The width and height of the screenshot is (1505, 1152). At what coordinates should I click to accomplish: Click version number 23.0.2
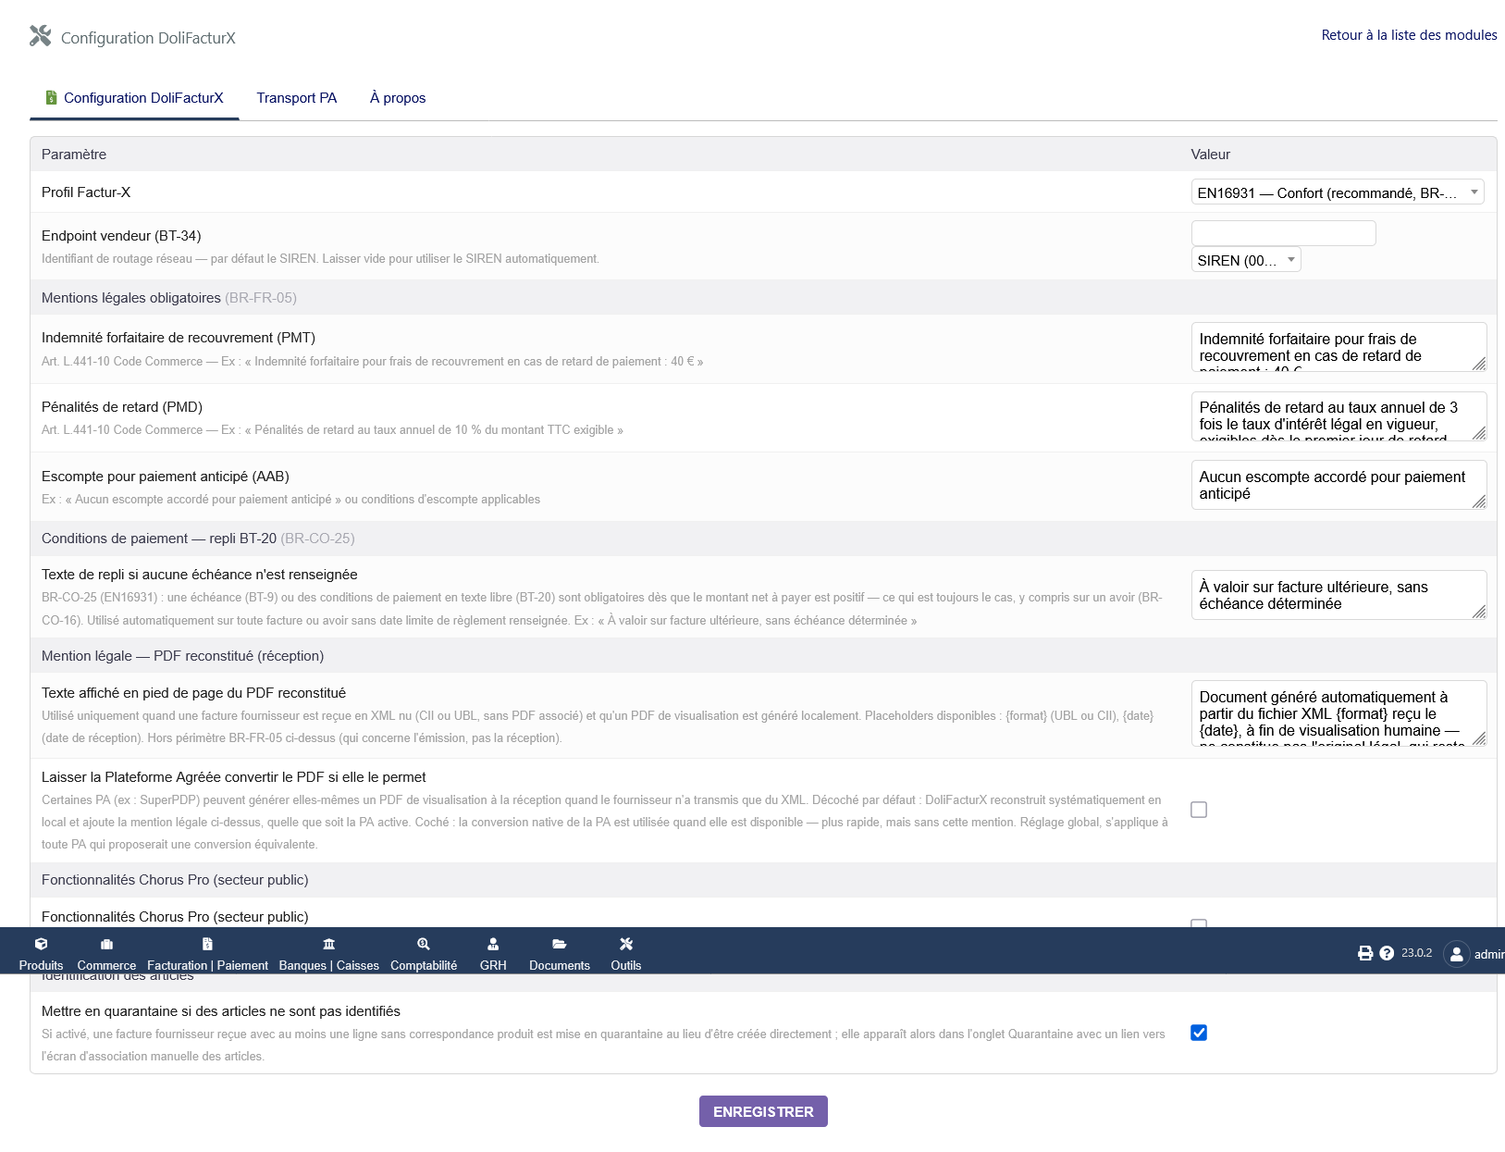coord(1416,953)
